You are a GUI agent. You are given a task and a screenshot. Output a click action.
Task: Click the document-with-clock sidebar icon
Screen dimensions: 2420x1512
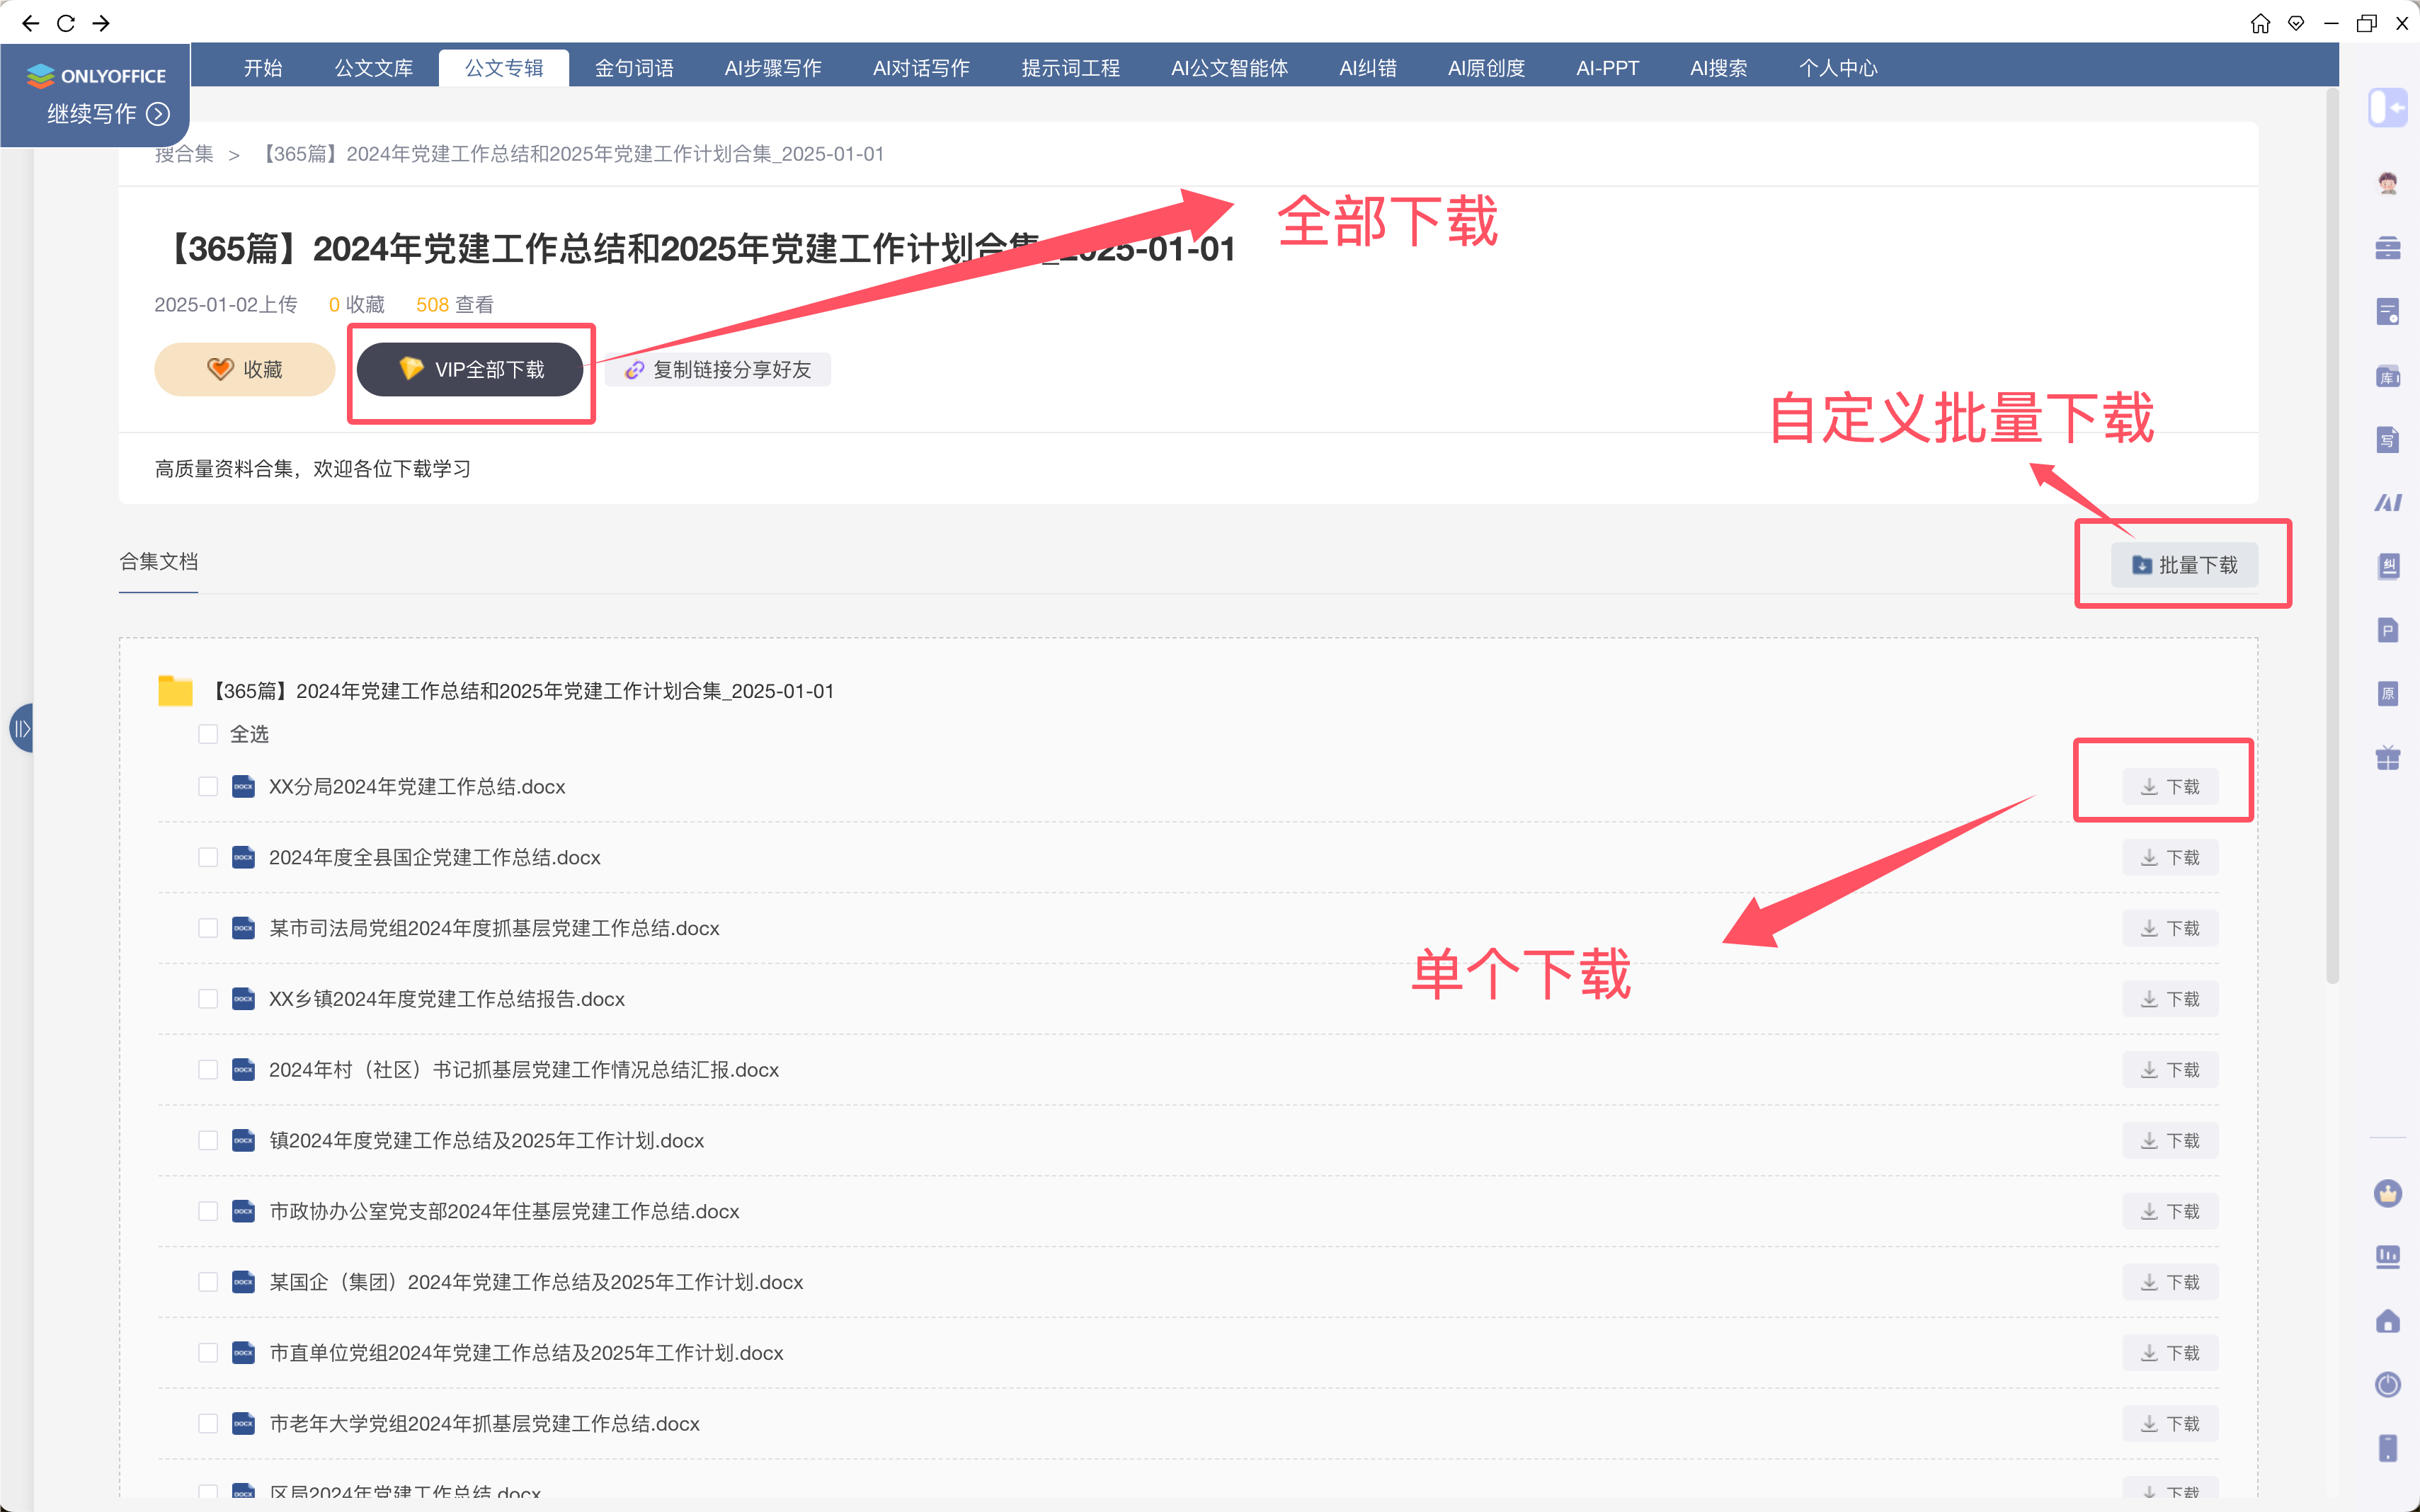click(2387, 312)
